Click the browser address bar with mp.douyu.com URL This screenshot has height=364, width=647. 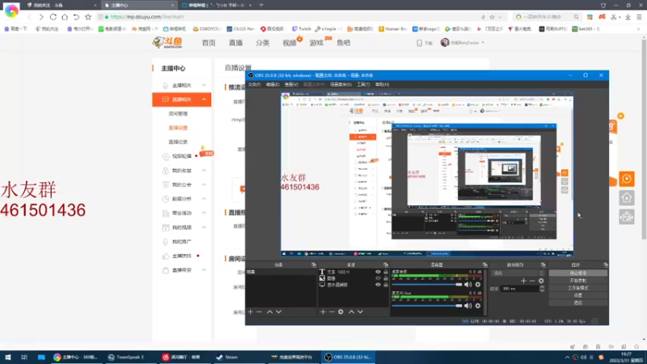point(289,17)
